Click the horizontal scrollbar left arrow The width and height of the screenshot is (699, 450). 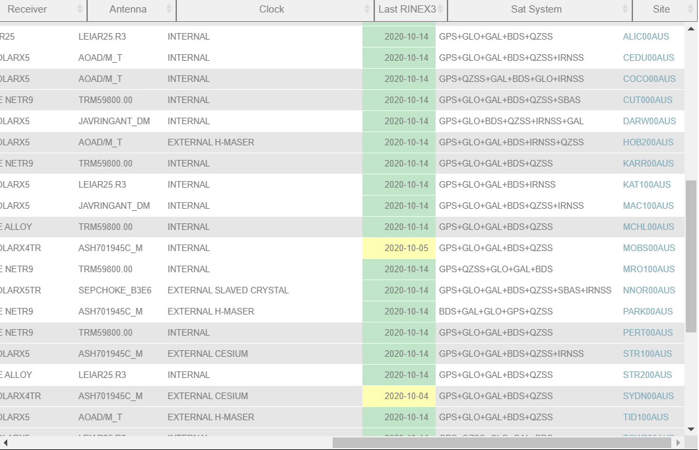(5, 443)
